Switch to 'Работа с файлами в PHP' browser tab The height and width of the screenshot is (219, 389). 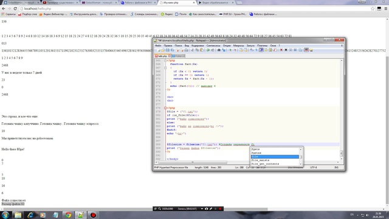pos(139,2)
